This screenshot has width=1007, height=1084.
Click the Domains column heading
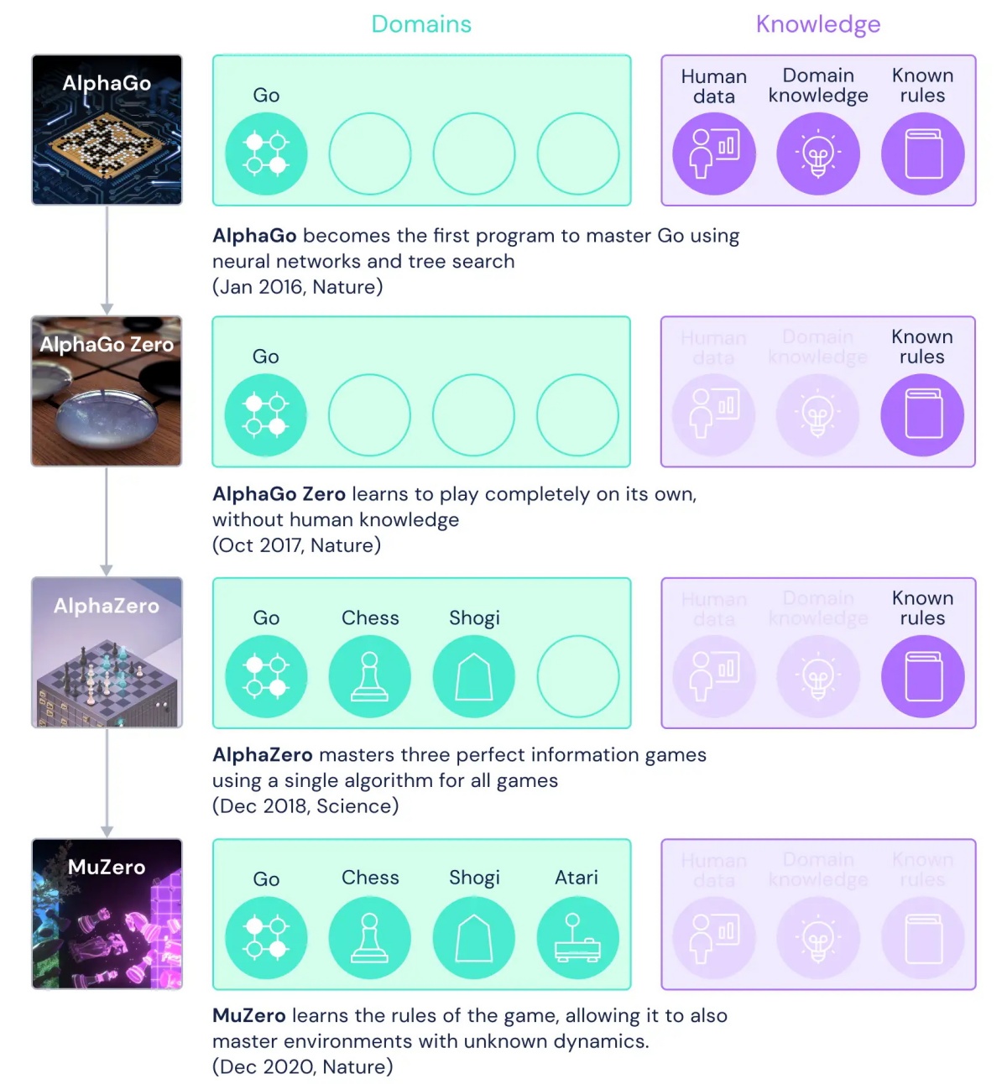(x=421, y=23)
